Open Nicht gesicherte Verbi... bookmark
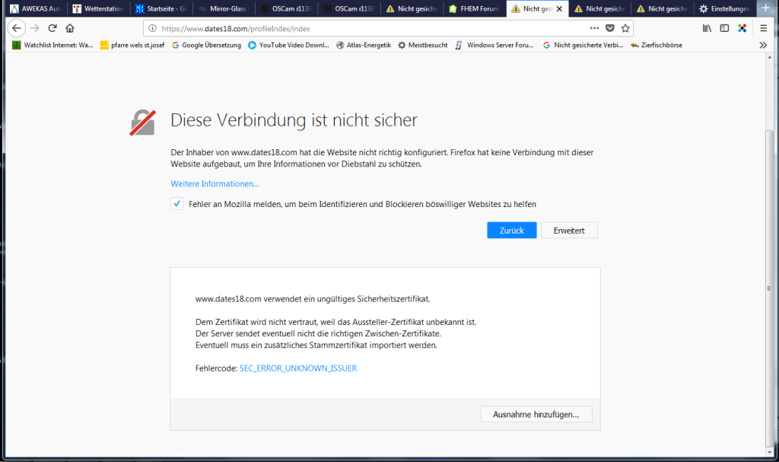779x462 pixels. click(x=583, y=45)
